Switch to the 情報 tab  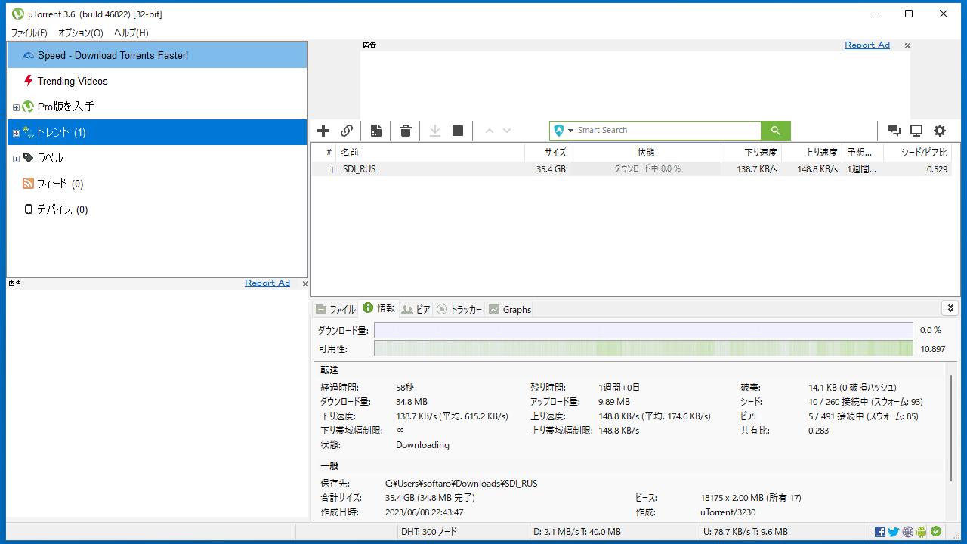[378, 308]
